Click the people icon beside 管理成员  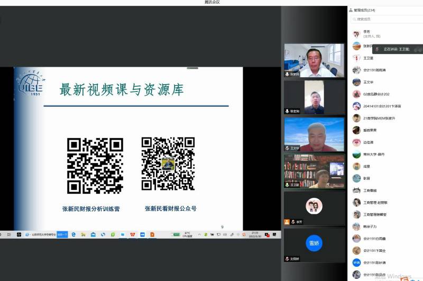[351, 10]
